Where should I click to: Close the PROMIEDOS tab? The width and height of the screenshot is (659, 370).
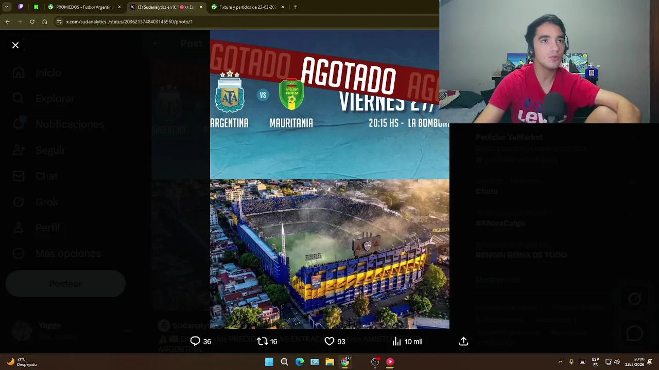119,7
